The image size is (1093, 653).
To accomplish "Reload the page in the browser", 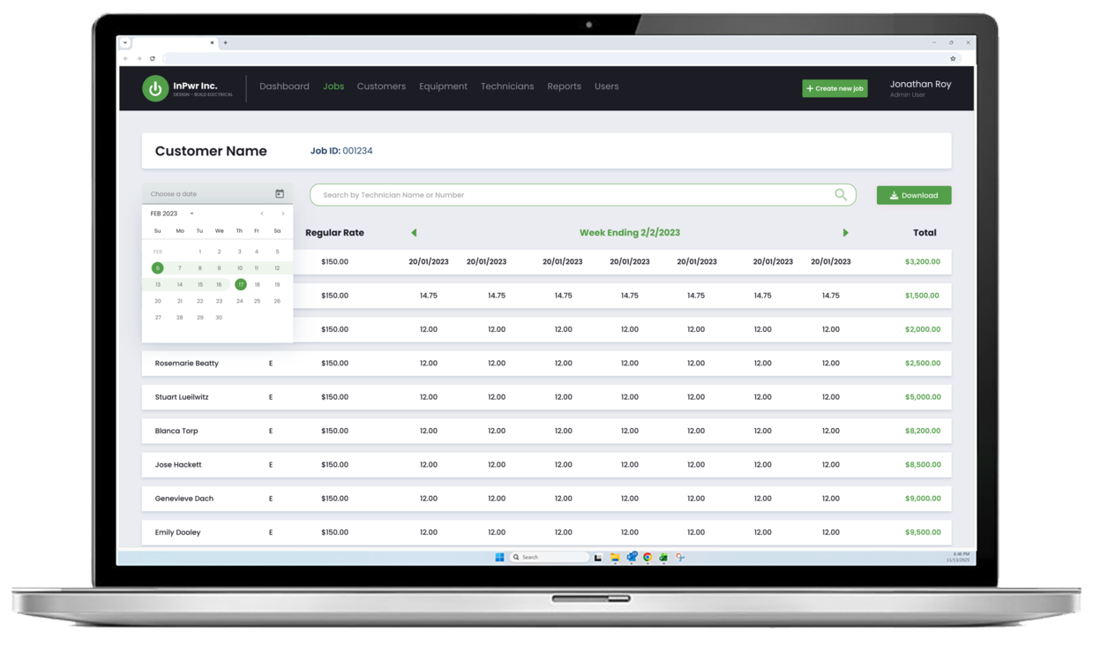I will coord(153,59).
